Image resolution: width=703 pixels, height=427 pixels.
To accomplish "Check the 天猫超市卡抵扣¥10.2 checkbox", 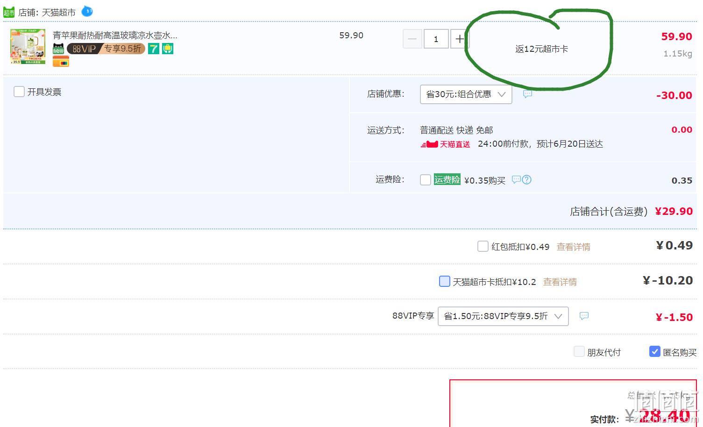I will [x=445, y=281].
